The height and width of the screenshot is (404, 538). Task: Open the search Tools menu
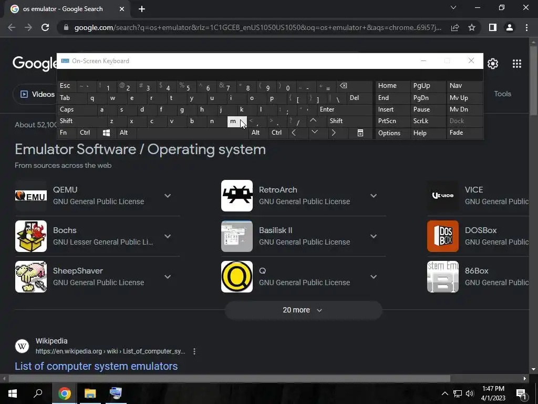[502, 94]
